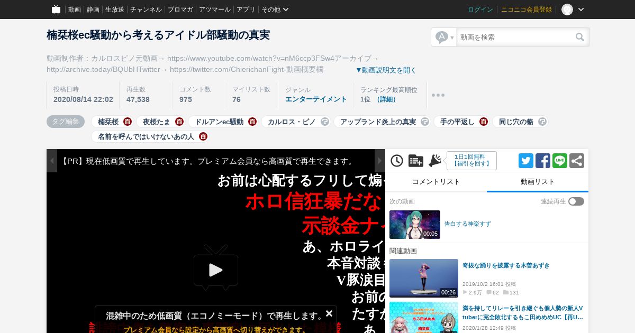Open the 告白する神楽すず thumbnail
Viewport: 635px width, 333px height.
point(415,225)
